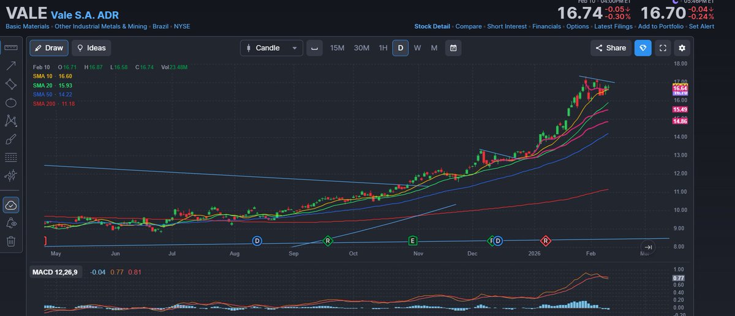Open Basic Materials sector link
The height and width of the screenshot is (316, 735).
27,26
